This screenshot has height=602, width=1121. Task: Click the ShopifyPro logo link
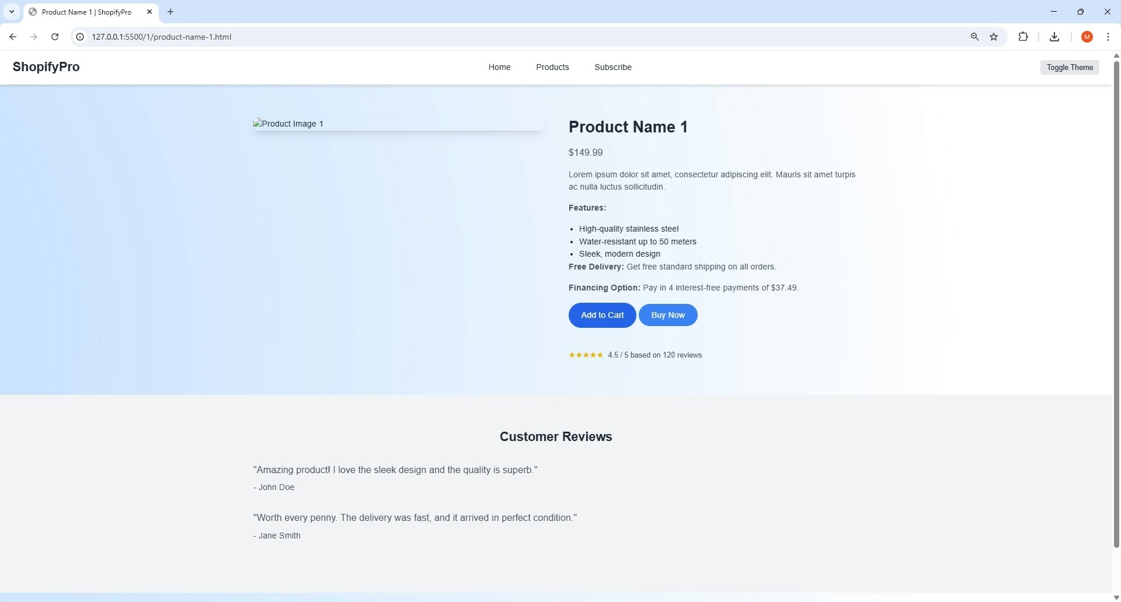(x=46, y=66)
